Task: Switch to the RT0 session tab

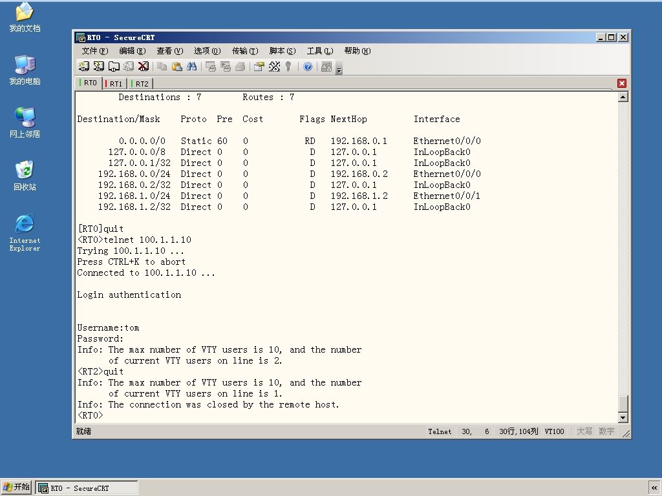Action: coord(89,83)
